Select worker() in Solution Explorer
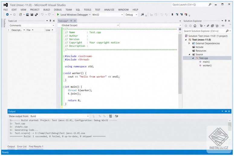Screen dimensions: 234x156 [207, 65]
